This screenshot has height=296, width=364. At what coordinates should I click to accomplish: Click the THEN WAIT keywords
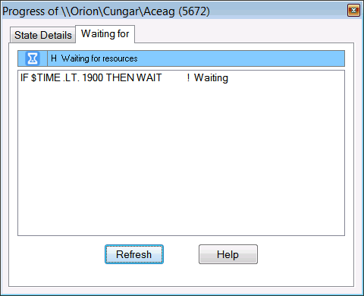click(133, 77)
